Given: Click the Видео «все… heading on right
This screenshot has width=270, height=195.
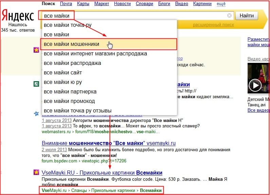Looking at the screenshot, I should (x=259, y=59).
